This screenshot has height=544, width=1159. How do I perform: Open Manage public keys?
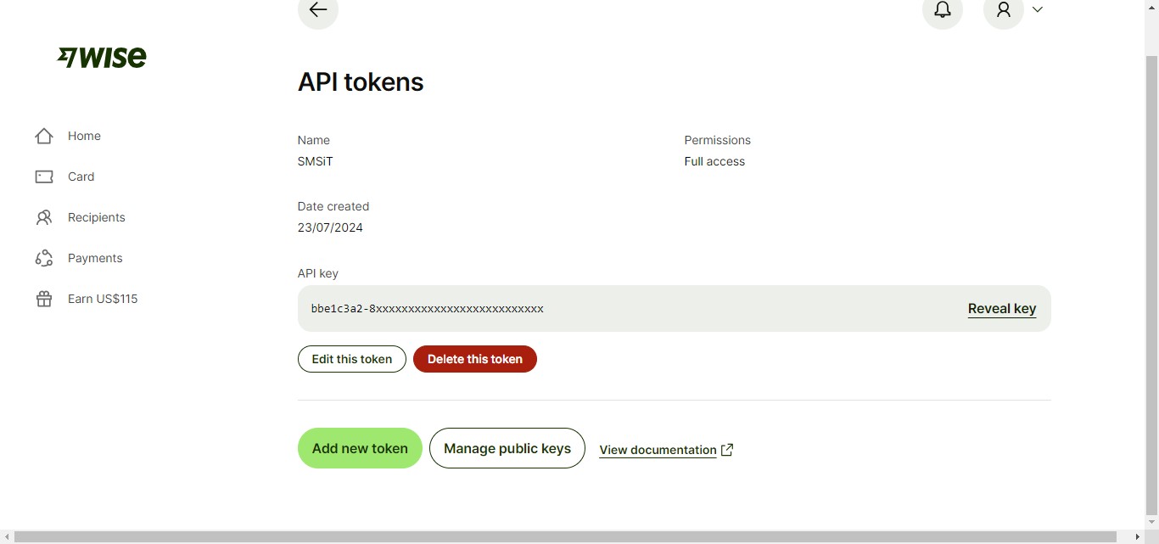(507, 448)
